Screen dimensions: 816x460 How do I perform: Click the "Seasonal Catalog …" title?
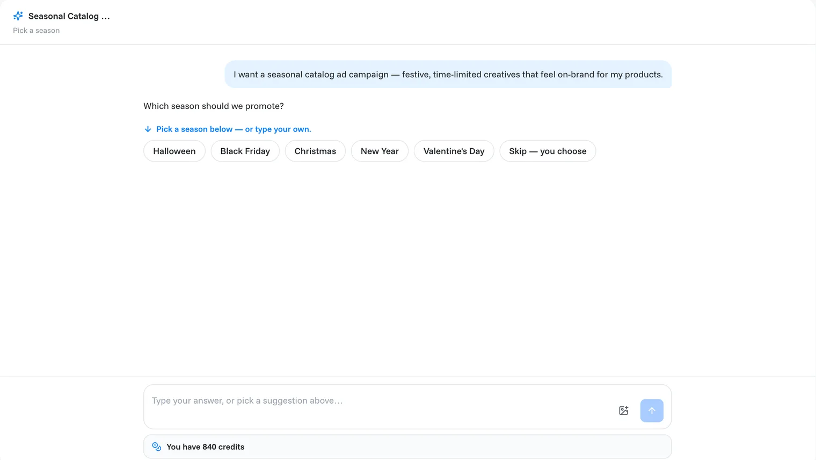69,16
